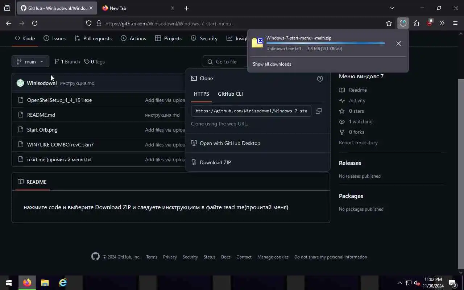Open the Projects tab

pos(168,38)
